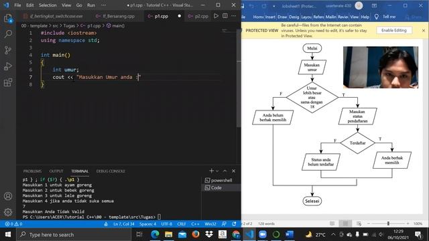The image size is (429, 241).
Task: Open the Edit menu in VS Code
Action: (29, 5)
